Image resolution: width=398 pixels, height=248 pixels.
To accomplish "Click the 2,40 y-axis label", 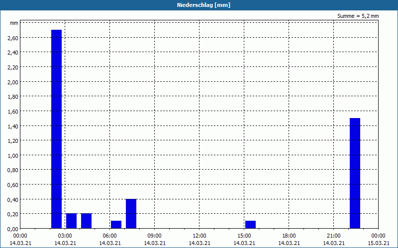I will pos(13,53).
